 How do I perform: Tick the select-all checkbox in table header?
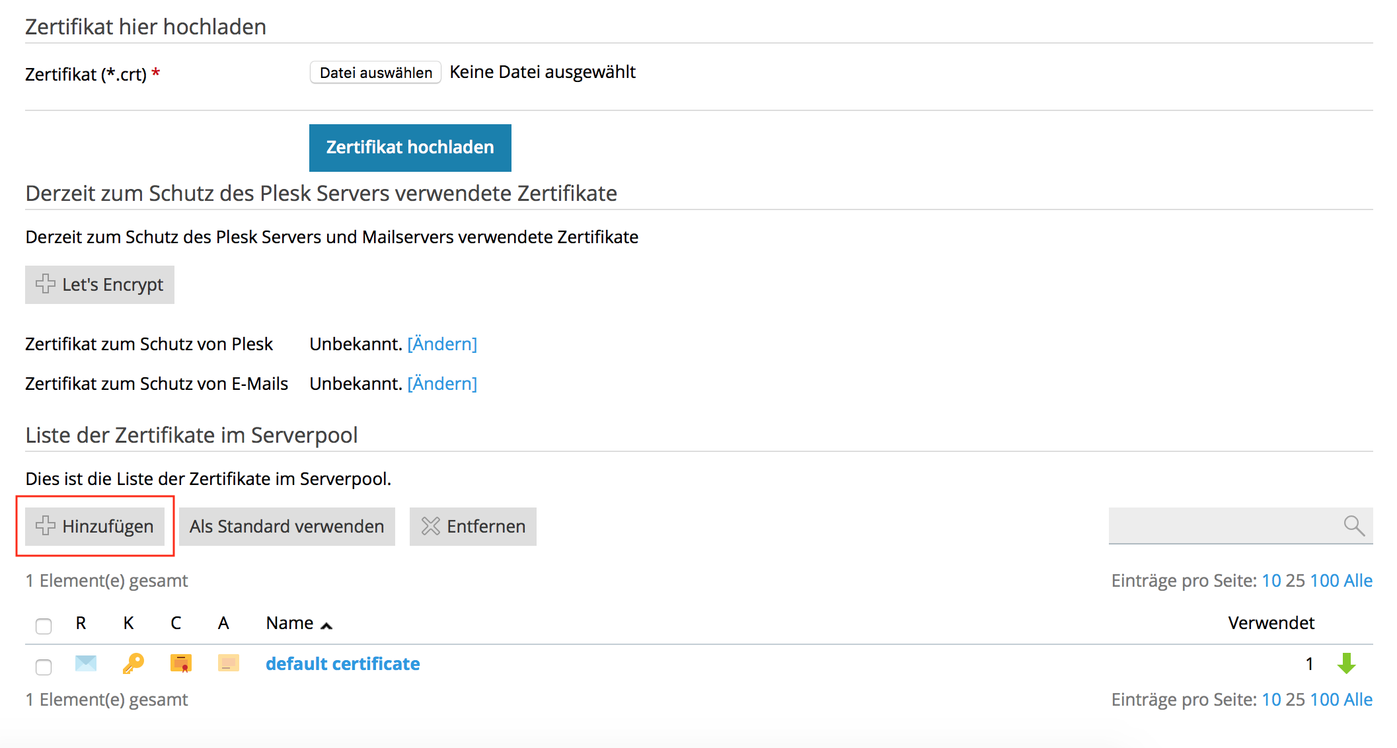click(44, 625)
